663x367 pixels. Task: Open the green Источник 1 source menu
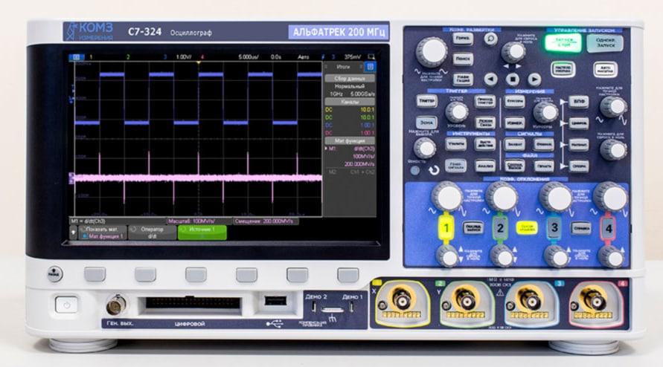click(202, 233)
